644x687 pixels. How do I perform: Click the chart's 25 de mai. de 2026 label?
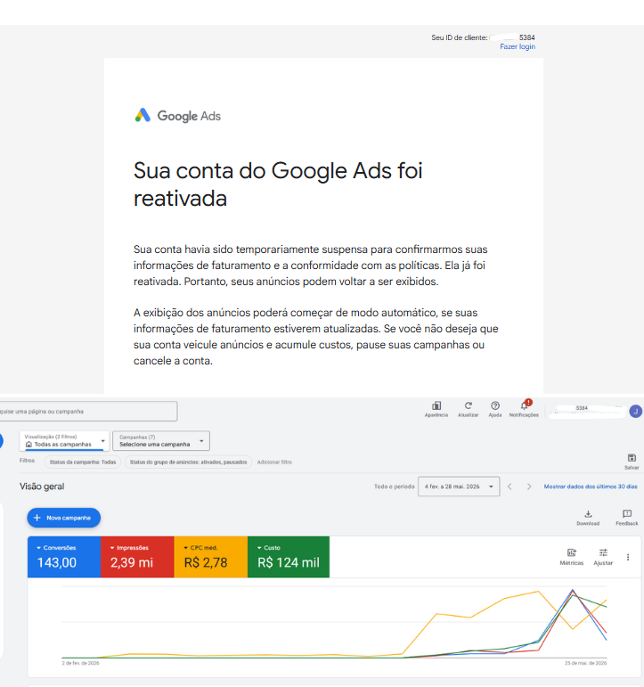[586, 663]
